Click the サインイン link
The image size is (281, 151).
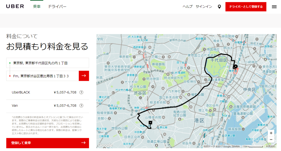click(204, 7)
